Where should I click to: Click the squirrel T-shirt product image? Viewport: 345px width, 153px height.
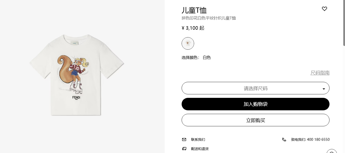77,75
